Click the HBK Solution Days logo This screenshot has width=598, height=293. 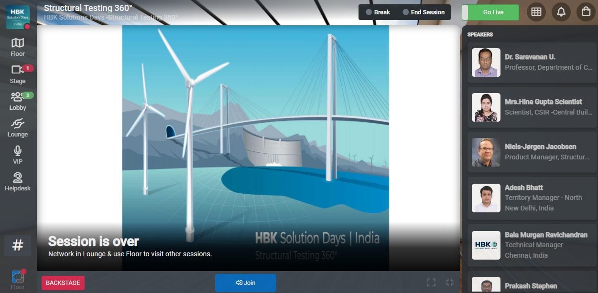coord(18,17)
